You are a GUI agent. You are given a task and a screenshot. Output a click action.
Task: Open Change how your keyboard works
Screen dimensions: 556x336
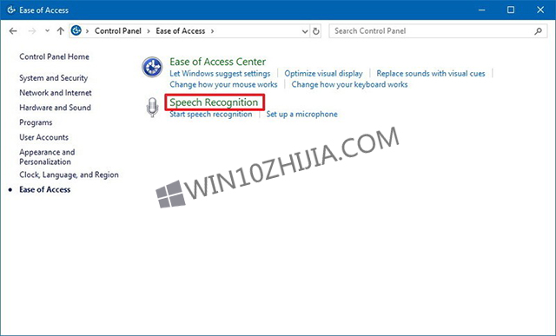349,85
